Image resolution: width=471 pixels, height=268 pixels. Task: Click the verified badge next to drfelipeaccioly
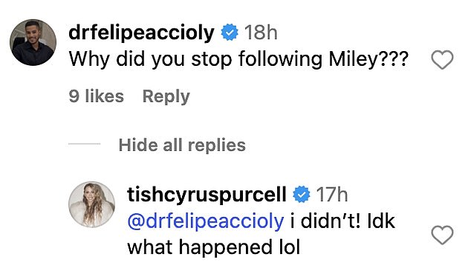click(x=230, y=33)
